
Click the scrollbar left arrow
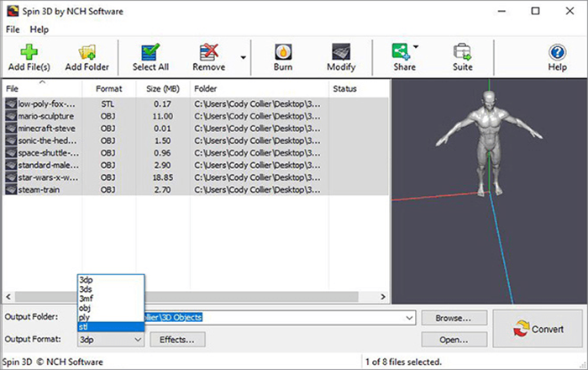point(8,297)
